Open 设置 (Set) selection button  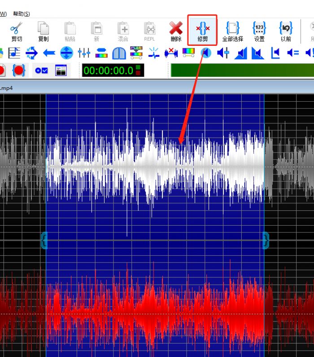tap(259, 31)
